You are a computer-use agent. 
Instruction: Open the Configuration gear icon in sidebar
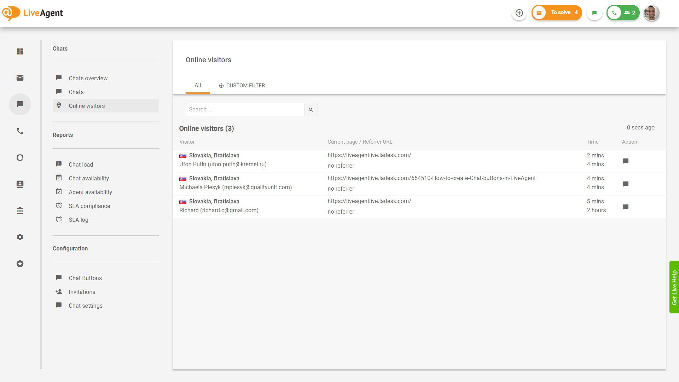[x=20, y=237]
